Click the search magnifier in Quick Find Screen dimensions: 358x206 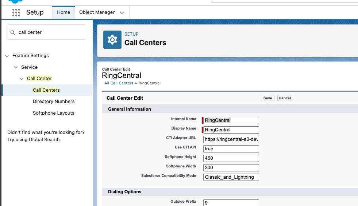(x=13, y=32)
